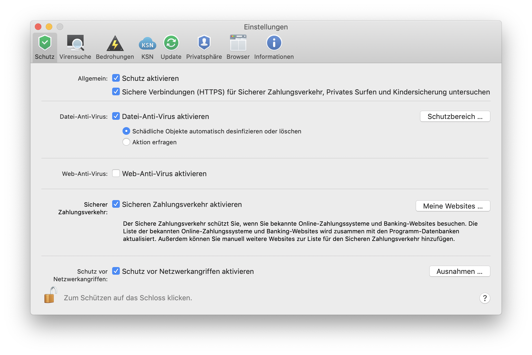Uncheck Schutz aktivieren checkbox

pos(116,78)
